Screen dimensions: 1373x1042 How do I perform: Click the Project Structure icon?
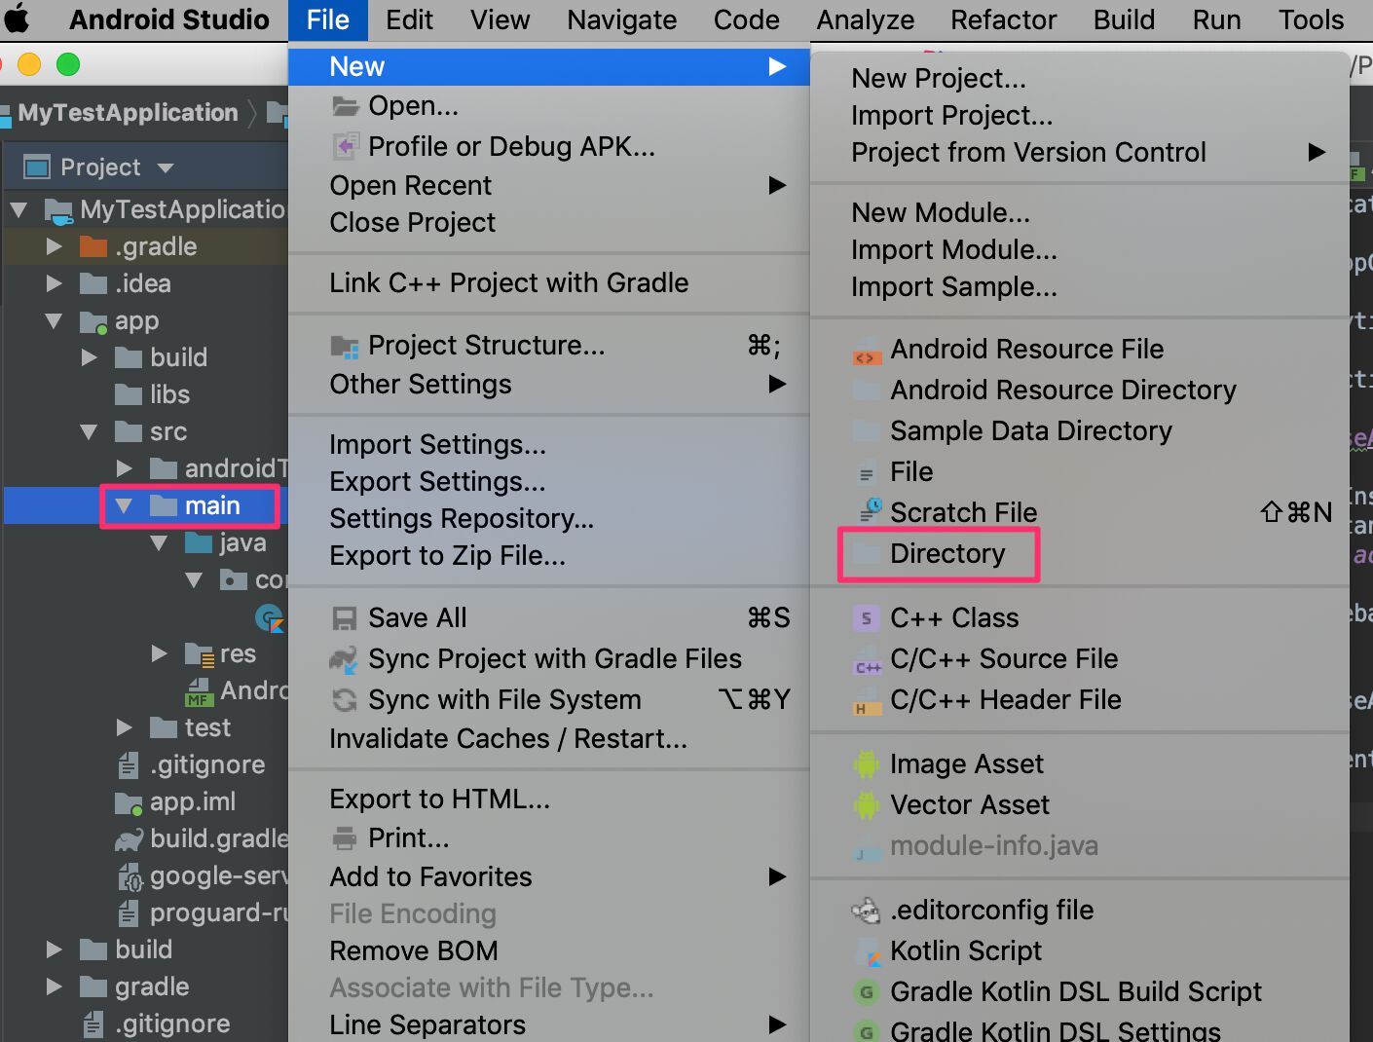coord(345,346)
